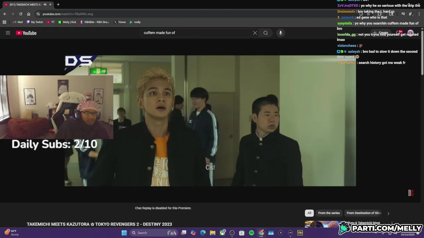The width and height of the screenshot is (424, 238).
Task: Open Task View on the taskbar
Action: click(x=184, y=233)
